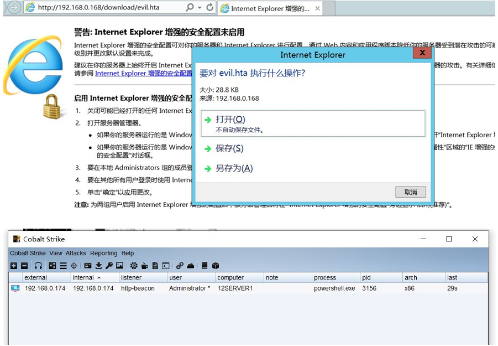The height and width of the screenshot is (346, 498).
Task: Choose 保存(S) to save the file
Action: pos(229,148)
